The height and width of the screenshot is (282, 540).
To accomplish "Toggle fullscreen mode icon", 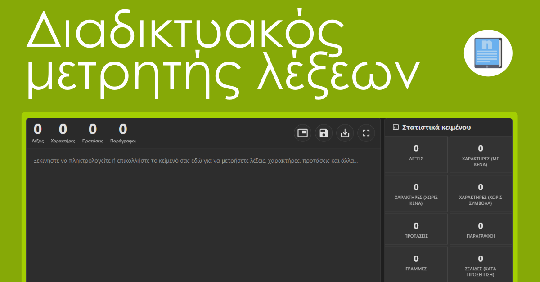I will pos(366,133).
